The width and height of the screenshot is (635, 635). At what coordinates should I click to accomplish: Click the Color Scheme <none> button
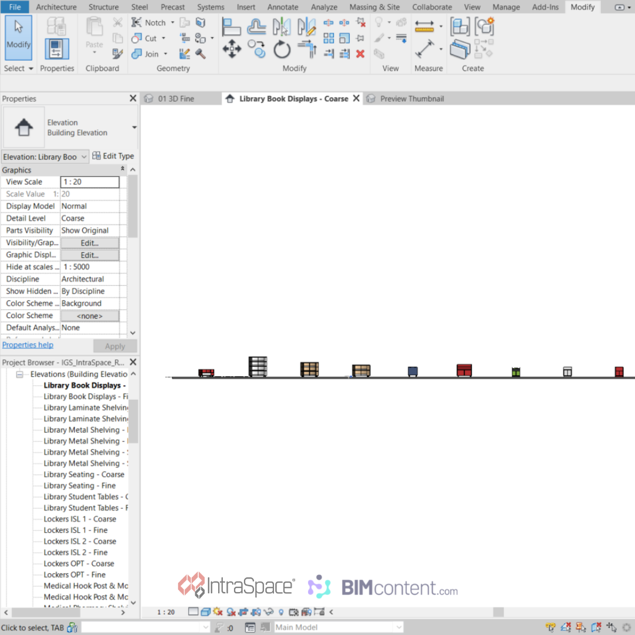point(90,316)
